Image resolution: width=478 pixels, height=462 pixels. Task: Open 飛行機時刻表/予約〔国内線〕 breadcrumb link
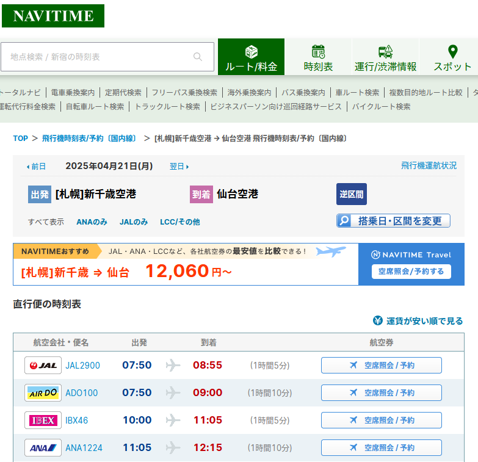coord(89,139)
